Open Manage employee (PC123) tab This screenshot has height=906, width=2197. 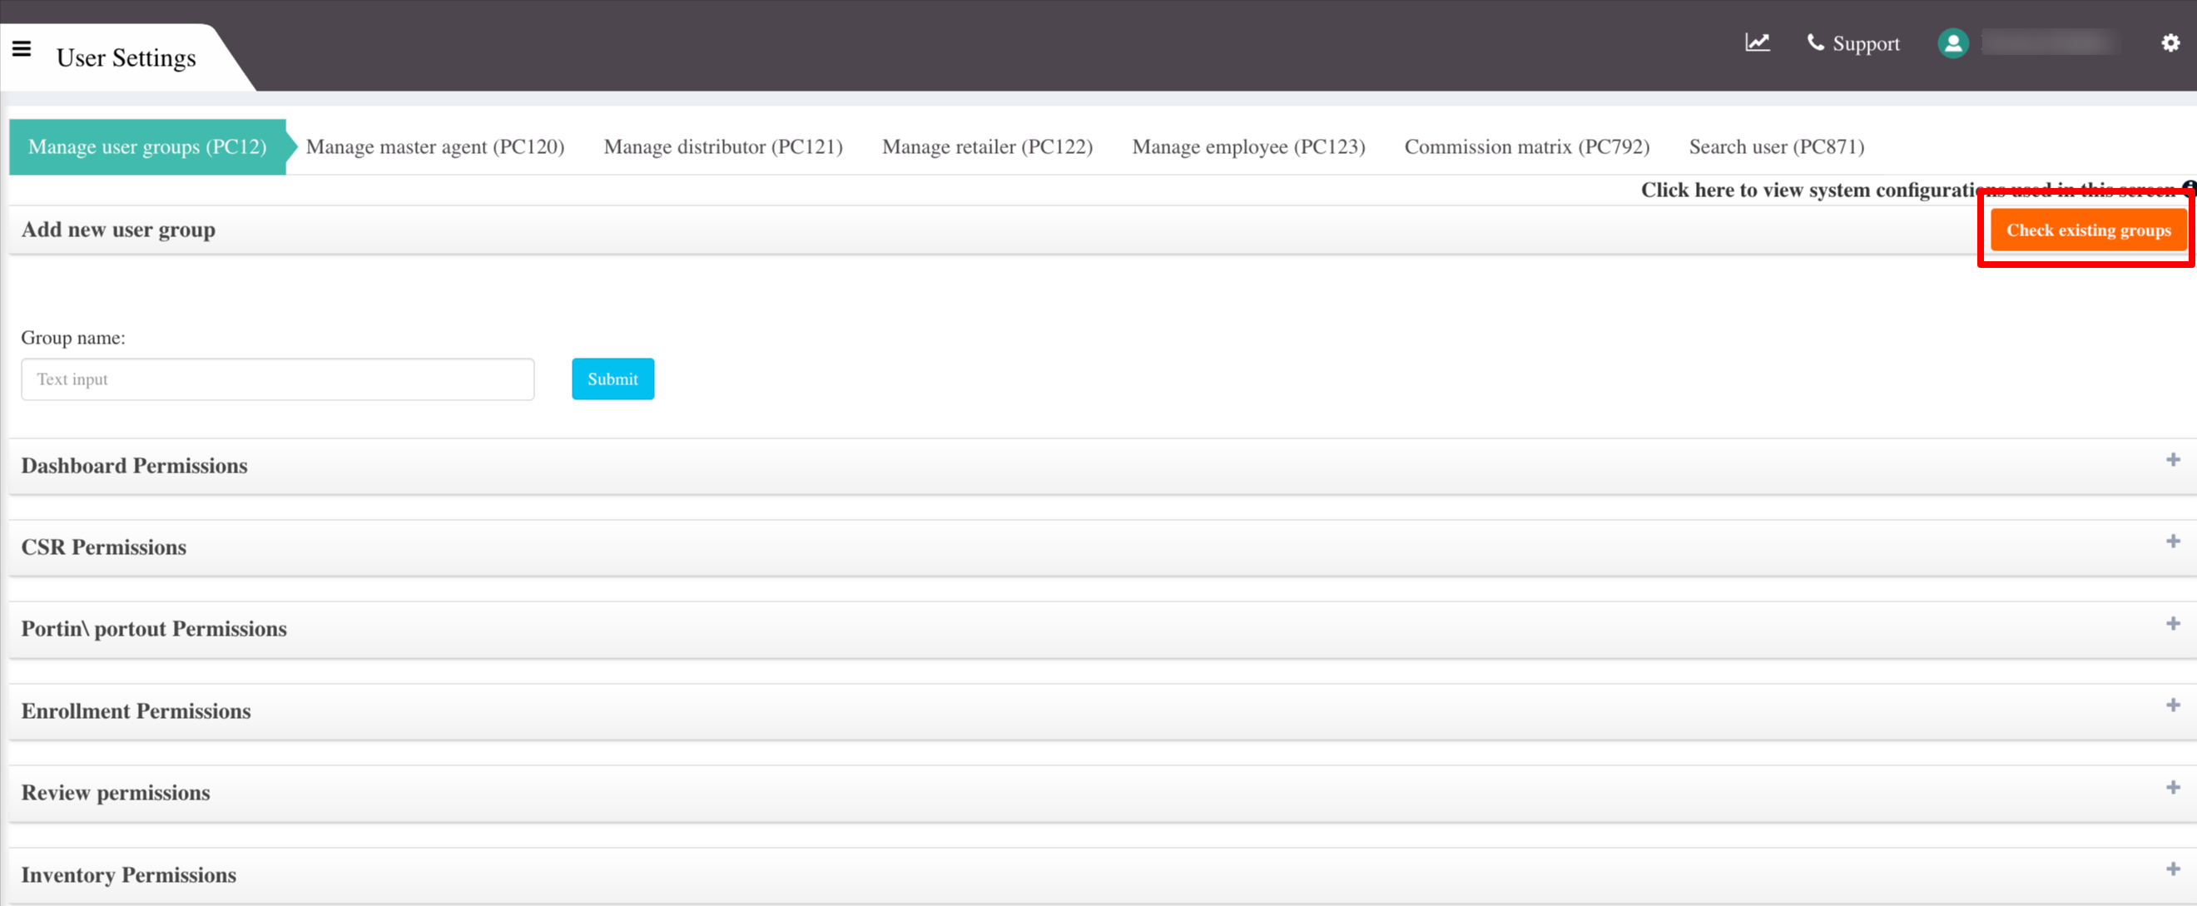tap(1248, 146)
